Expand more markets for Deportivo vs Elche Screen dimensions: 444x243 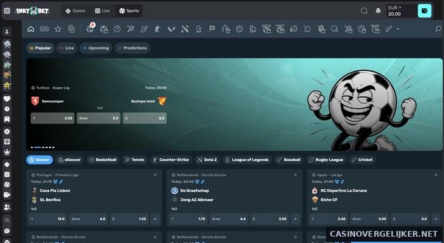(x=436, y=219)
